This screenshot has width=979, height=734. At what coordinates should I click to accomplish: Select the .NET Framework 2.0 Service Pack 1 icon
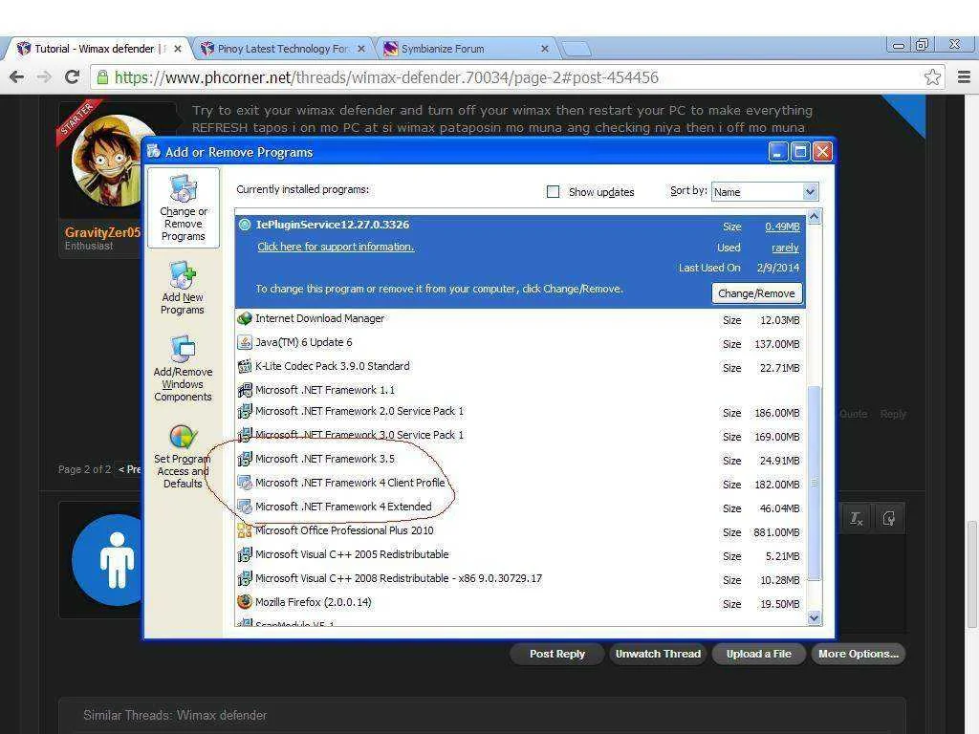(x=245, y=411)
